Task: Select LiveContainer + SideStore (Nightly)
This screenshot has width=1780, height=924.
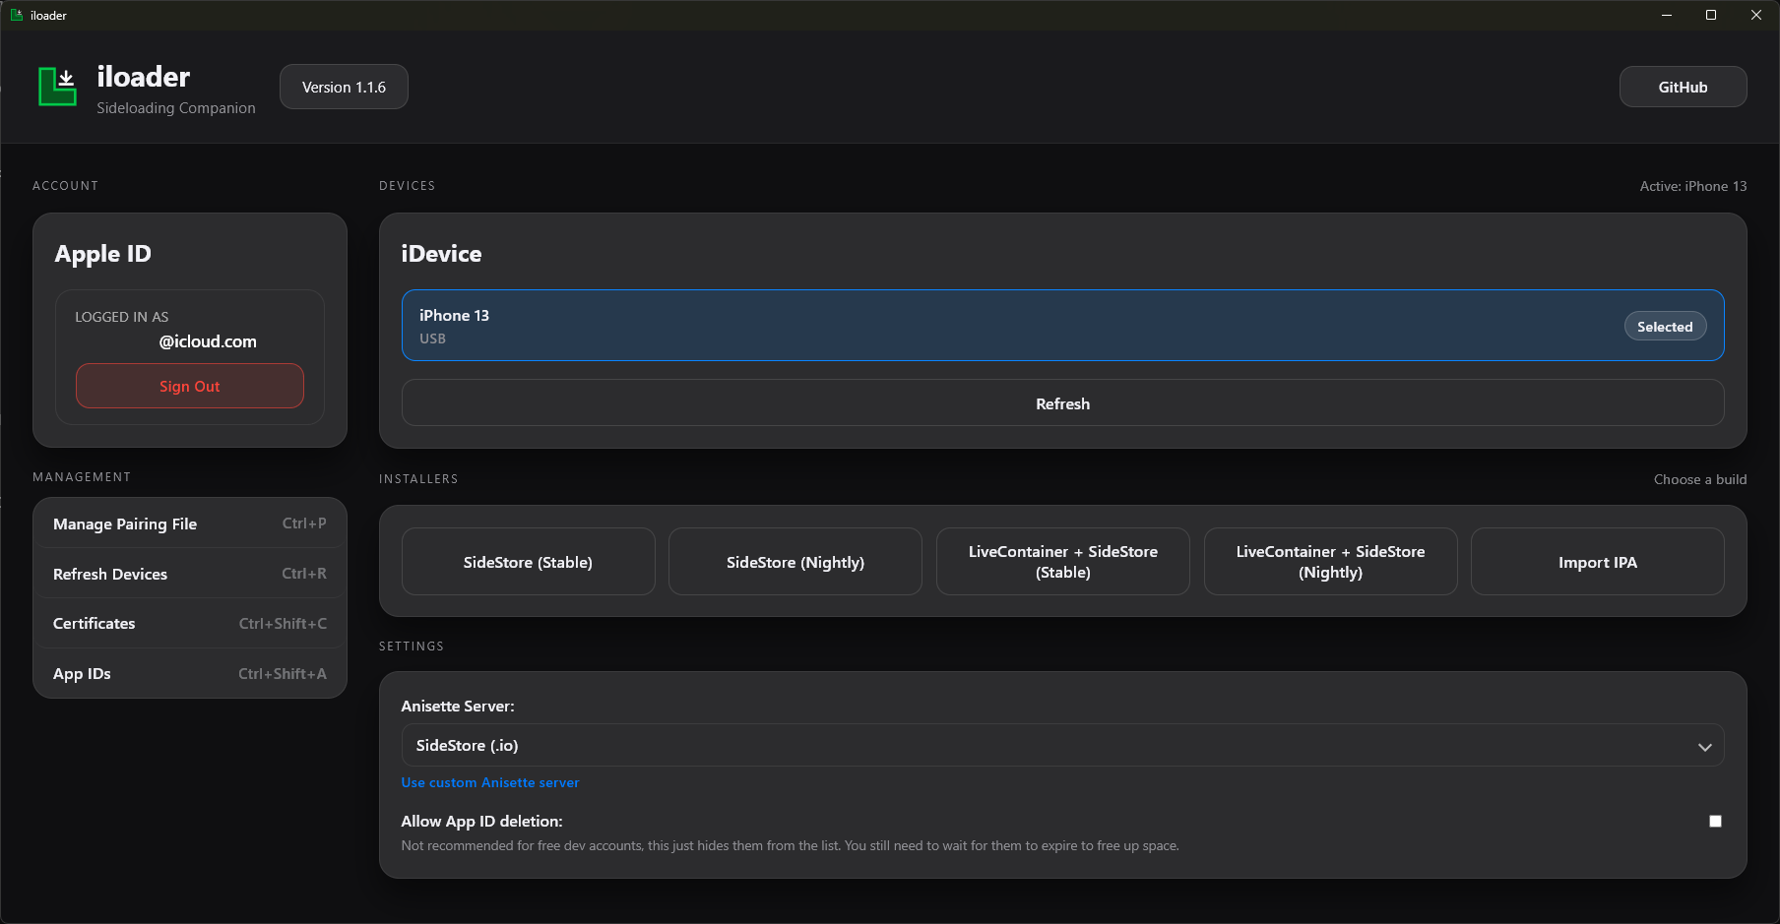Action: point(1330,562)
